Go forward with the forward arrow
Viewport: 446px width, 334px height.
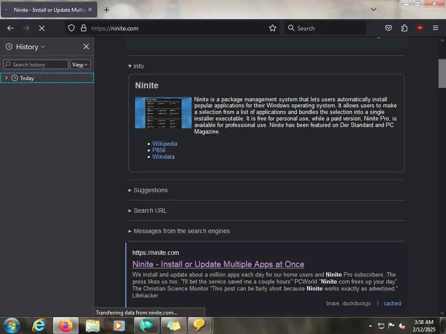tap(26, 28)
